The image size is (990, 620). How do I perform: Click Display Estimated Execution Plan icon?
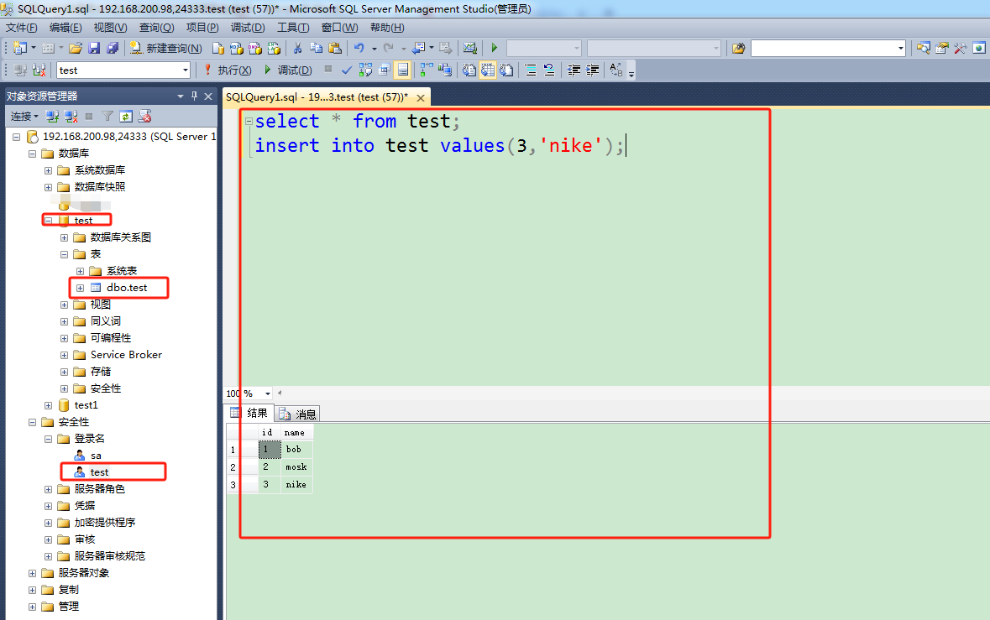[x=365, y=70]
